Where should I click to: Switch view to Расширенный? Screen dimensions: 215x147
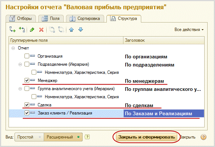point(63,137)
